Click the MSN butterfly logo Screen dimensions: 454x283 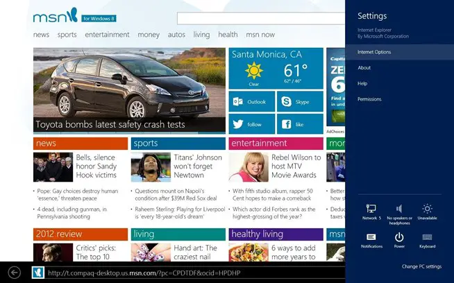point(72,15)
